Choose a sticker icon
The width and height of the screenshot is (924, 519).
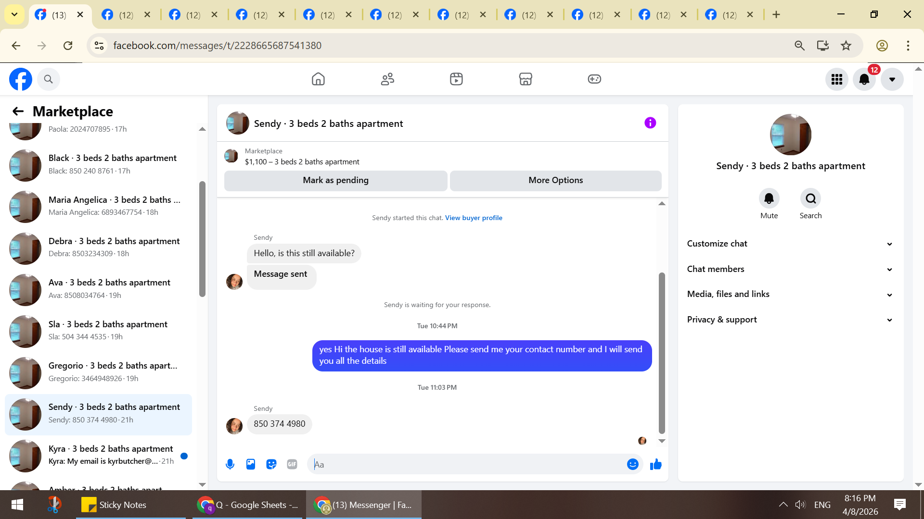[271, 464]
